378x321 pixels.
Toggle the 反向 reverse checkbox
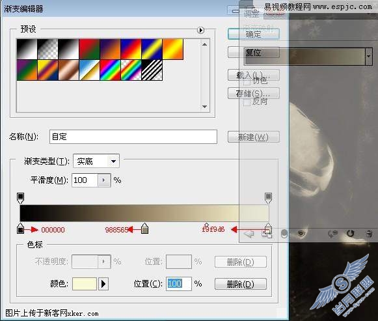pos(247,102)
